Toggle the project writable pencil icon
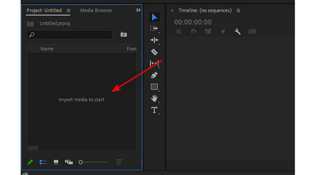 [30, 162]
